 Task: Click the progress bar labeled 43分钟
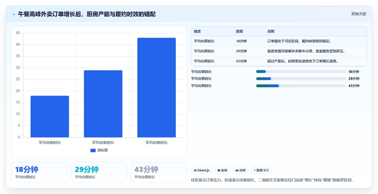point(301,86)
